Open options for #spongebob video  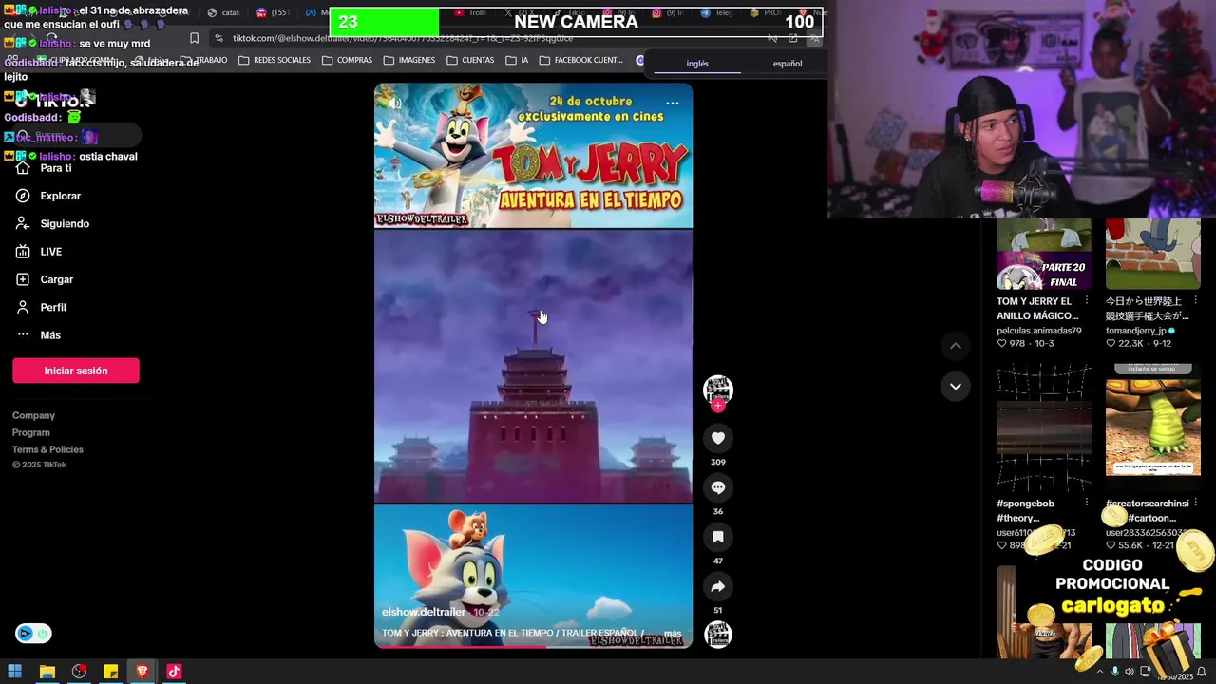coord(1087,503)
